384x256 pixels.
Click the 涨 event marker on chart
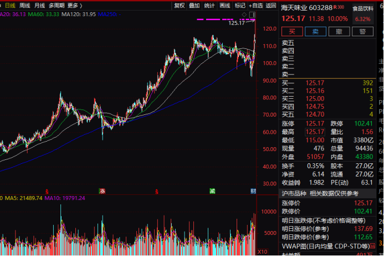pos(102,191)
